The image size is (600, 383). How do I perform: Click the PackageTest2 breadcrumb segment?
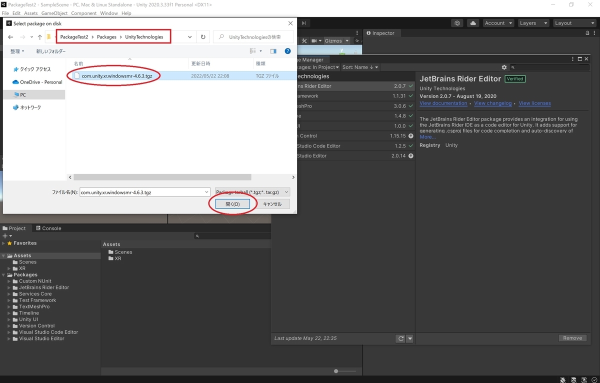pyautogui.click(x=74, y=37)
